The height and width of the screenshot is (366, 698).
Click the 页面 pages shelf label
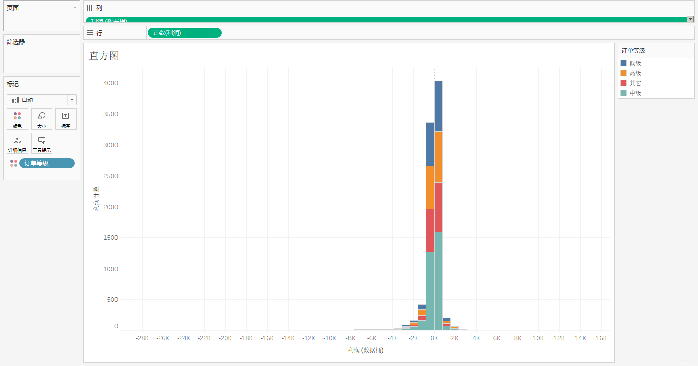(x=13, y=8)
